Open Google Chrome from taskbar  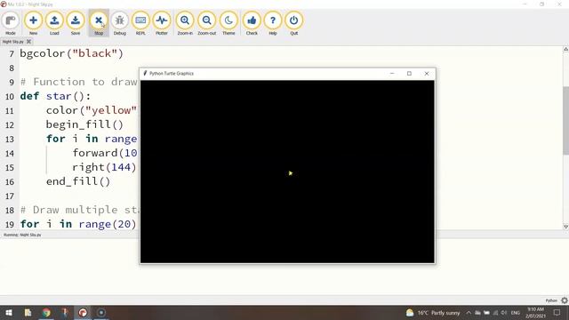pyautogui.click(x=46, y=312)
